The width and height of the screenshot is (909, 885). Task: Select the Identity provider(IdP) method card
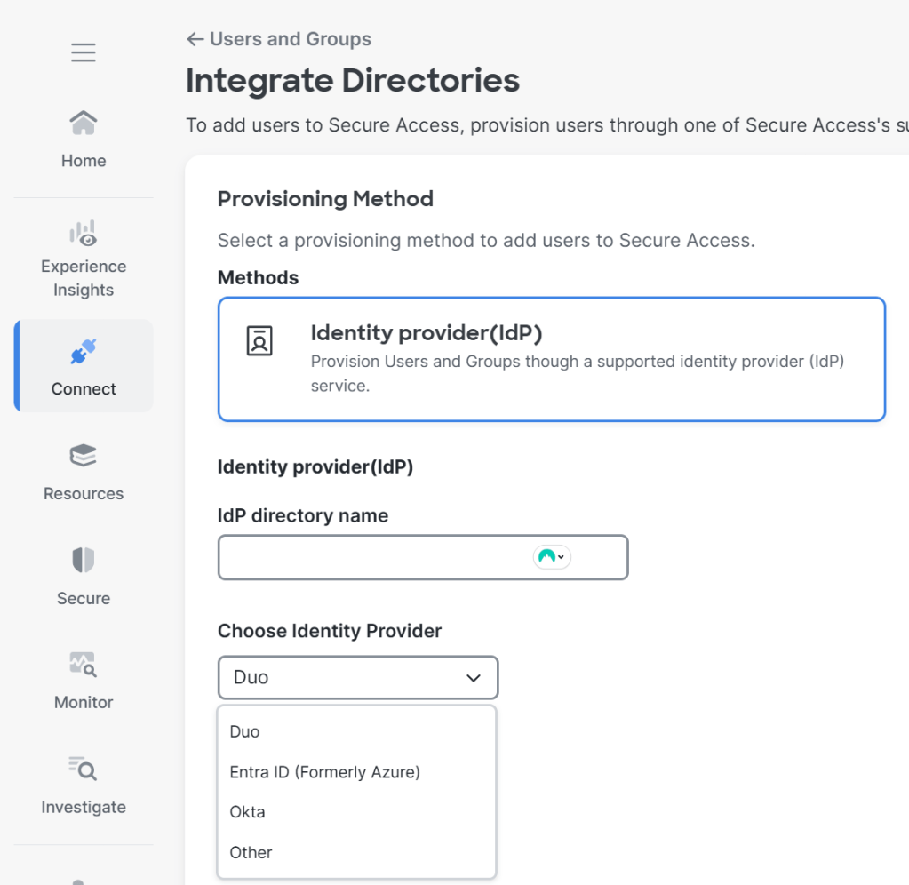coord(551,359)
